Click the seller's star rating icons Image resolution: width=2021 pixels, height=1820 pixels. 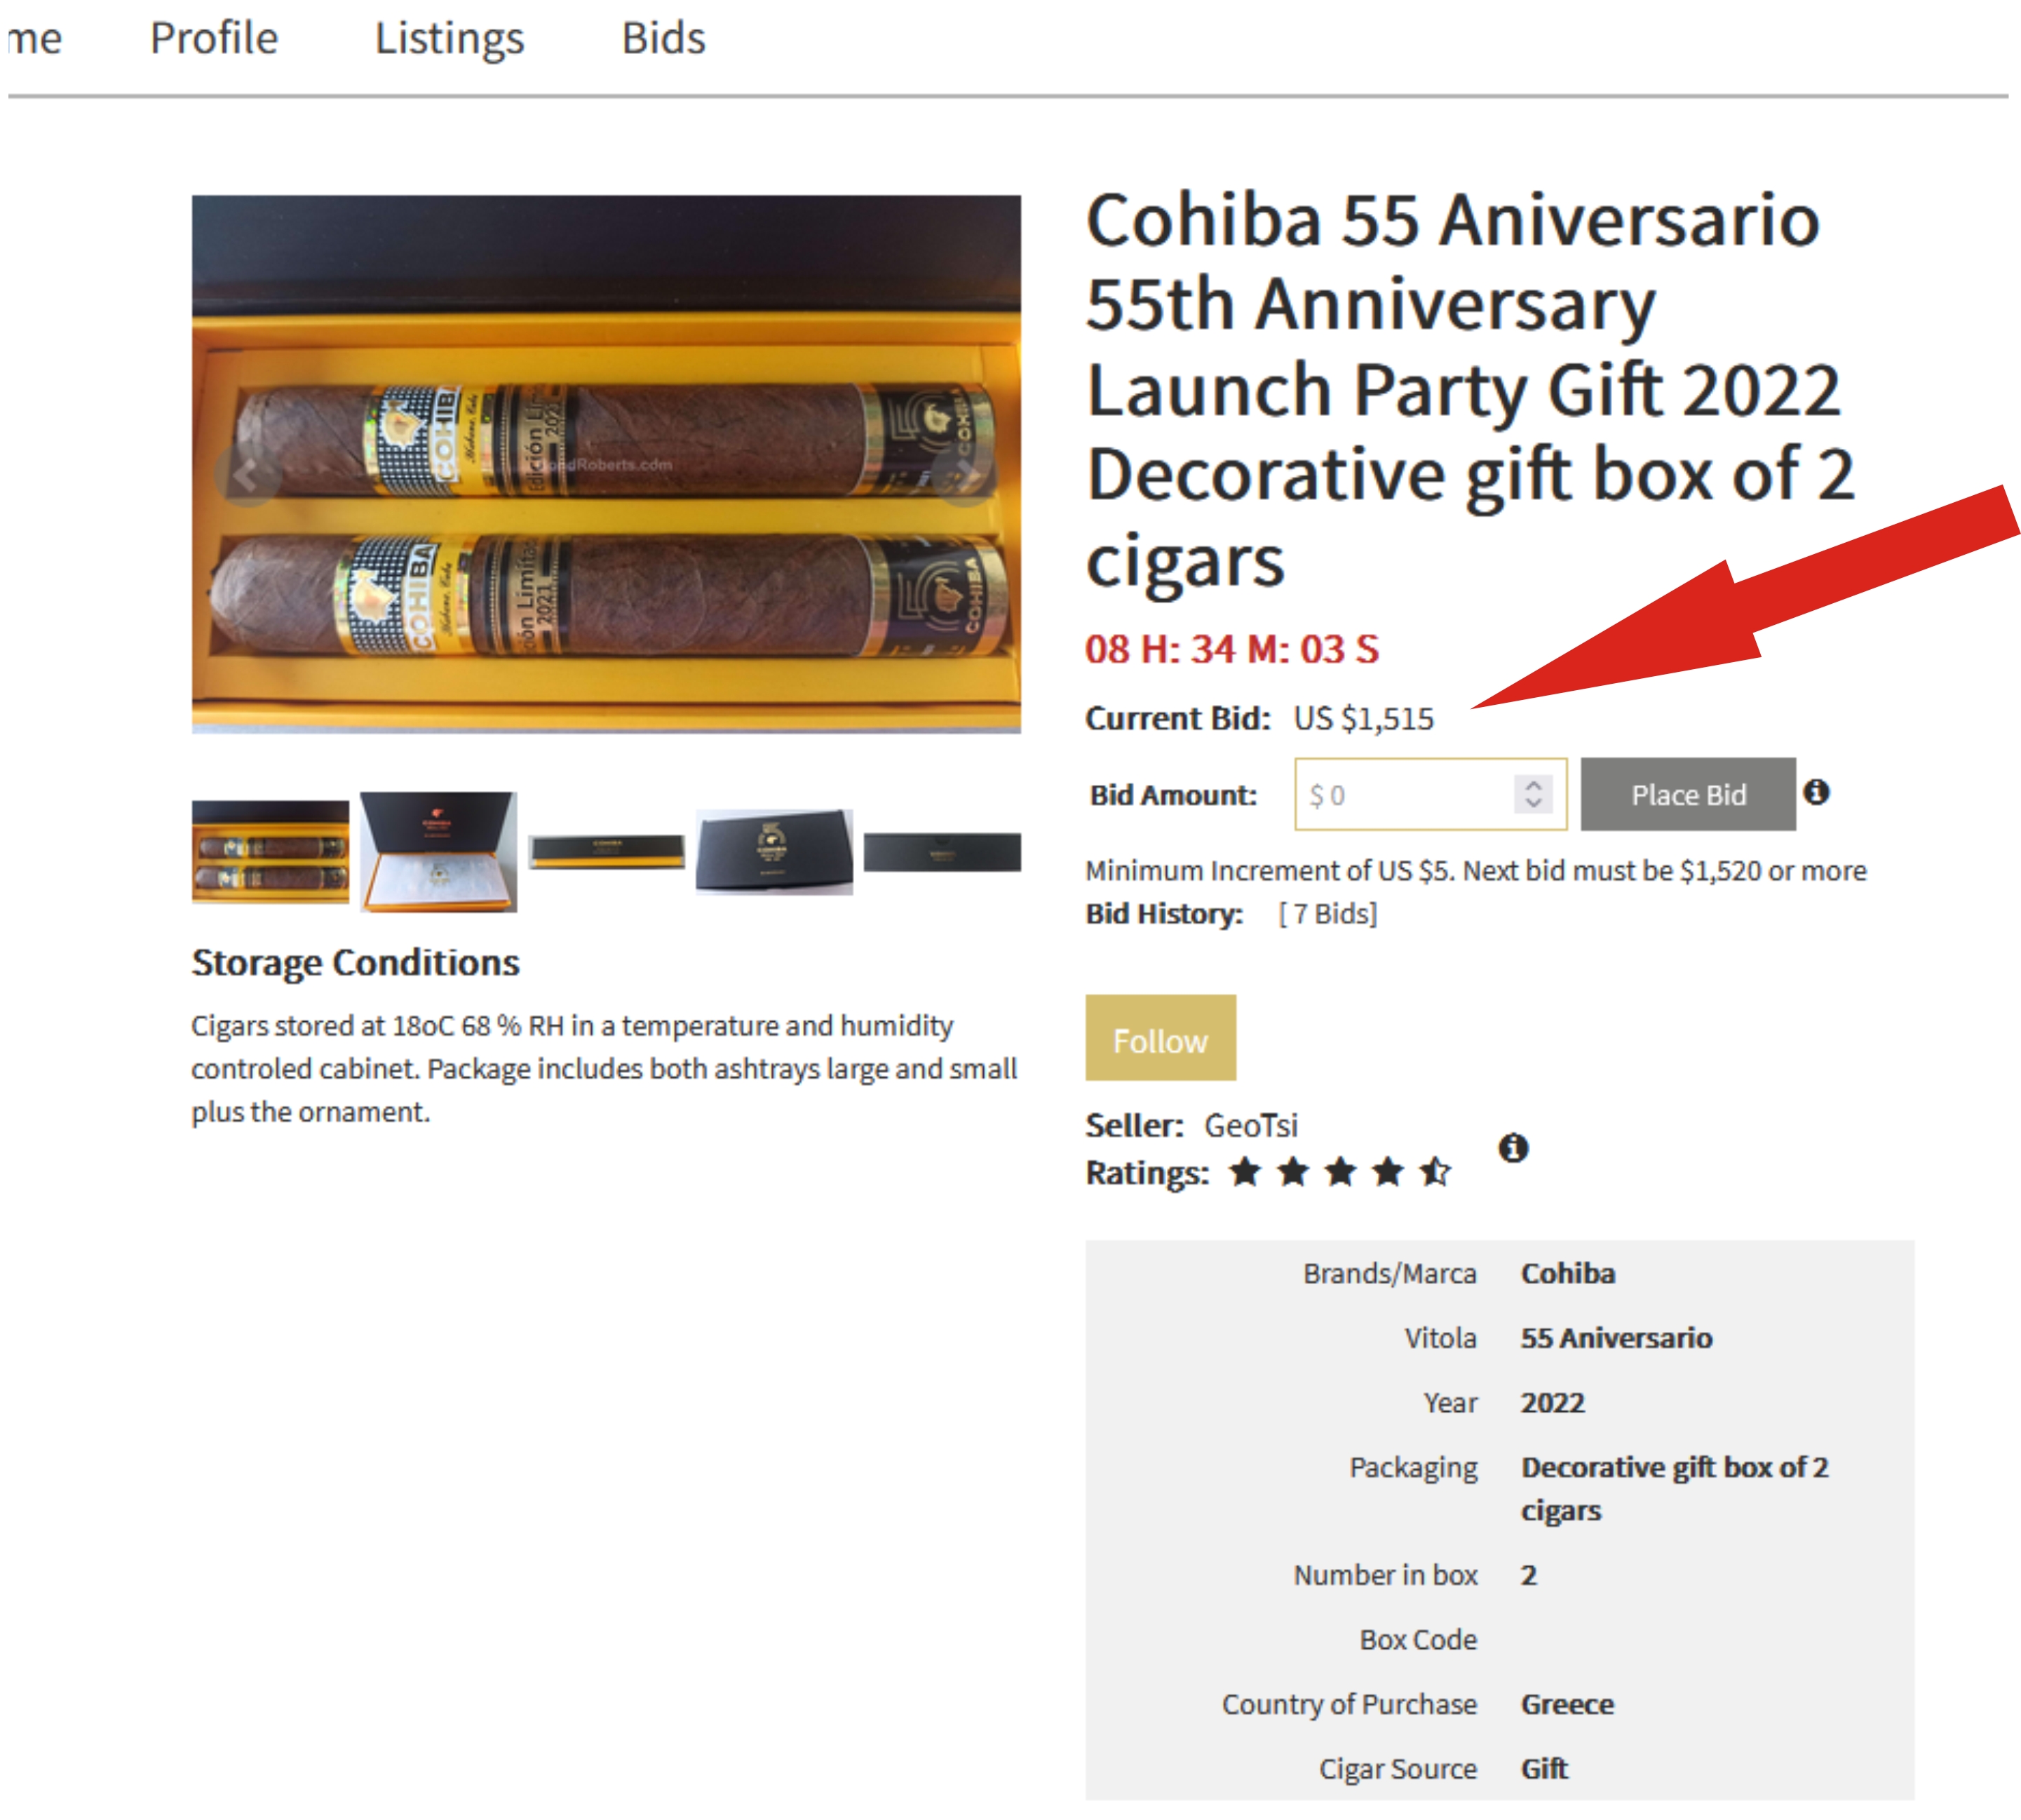point(1340,1171)
